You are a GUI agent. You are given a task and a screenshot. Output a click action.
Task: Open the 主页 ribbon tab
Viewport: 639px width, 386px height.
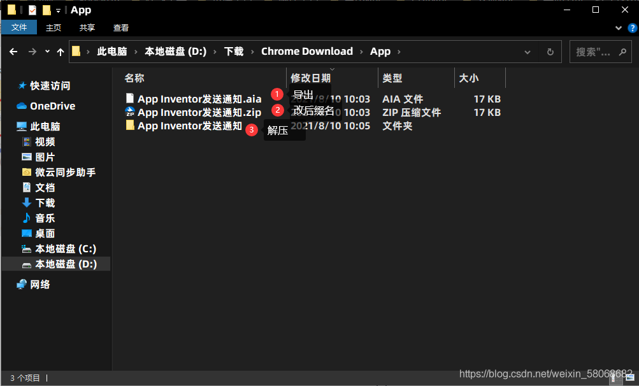[54, 27]
